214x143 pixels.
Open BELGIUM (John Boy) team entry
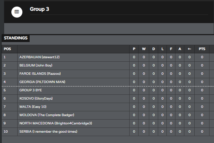36,65
